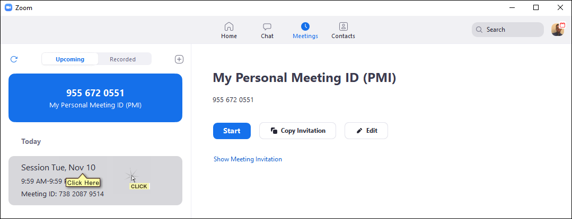This screenshot has width=572, height=219.
Task: Maximize the Zoom window
Action: tap(536, 7)
